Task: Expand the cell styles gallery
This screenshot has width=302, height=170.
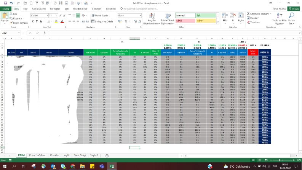Action: pos(218,22)
